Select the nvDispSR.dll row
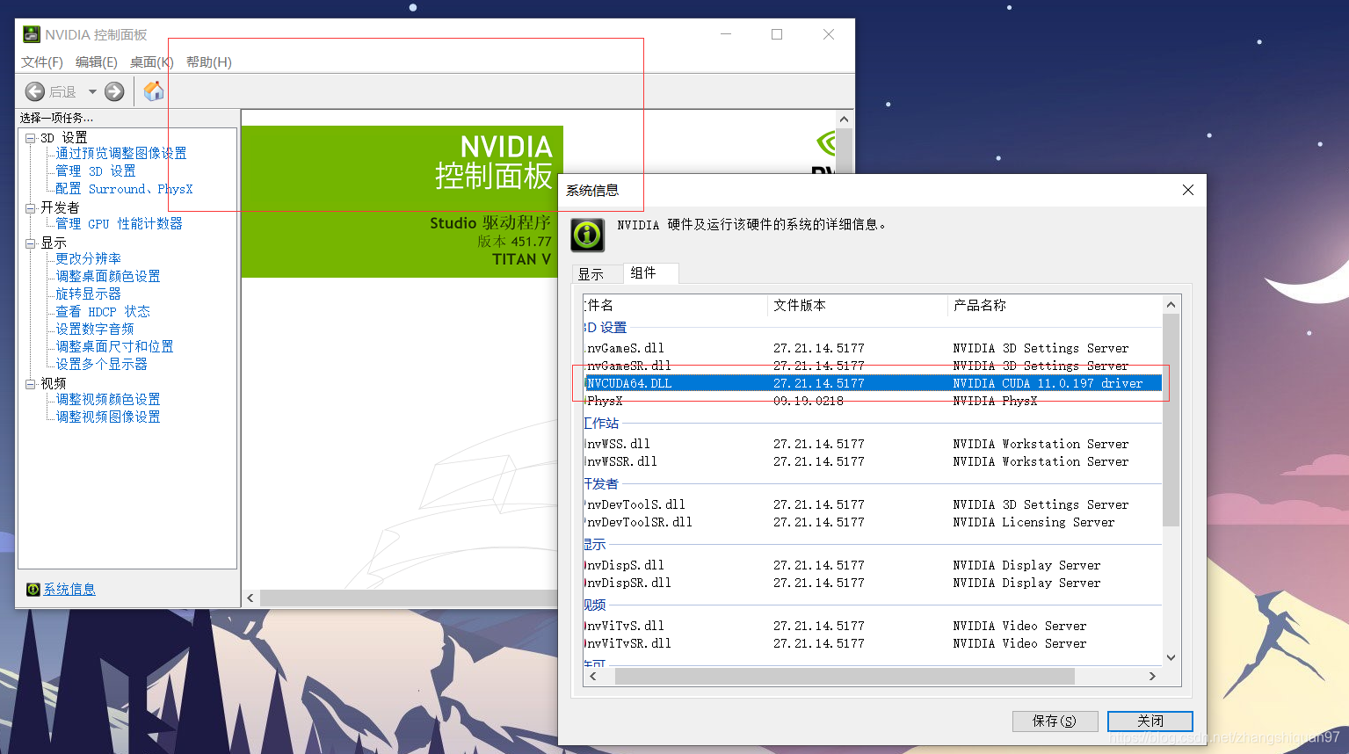Image resolution: width=1349 pixels, height=754 pixels. pyautogui.click(x=873, y=583)
